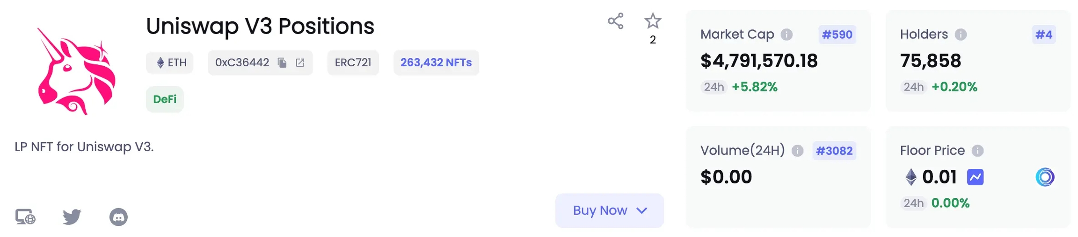Open contract address in external explorer
This screenshot has height=237, width=1078.
coord(300,63)
